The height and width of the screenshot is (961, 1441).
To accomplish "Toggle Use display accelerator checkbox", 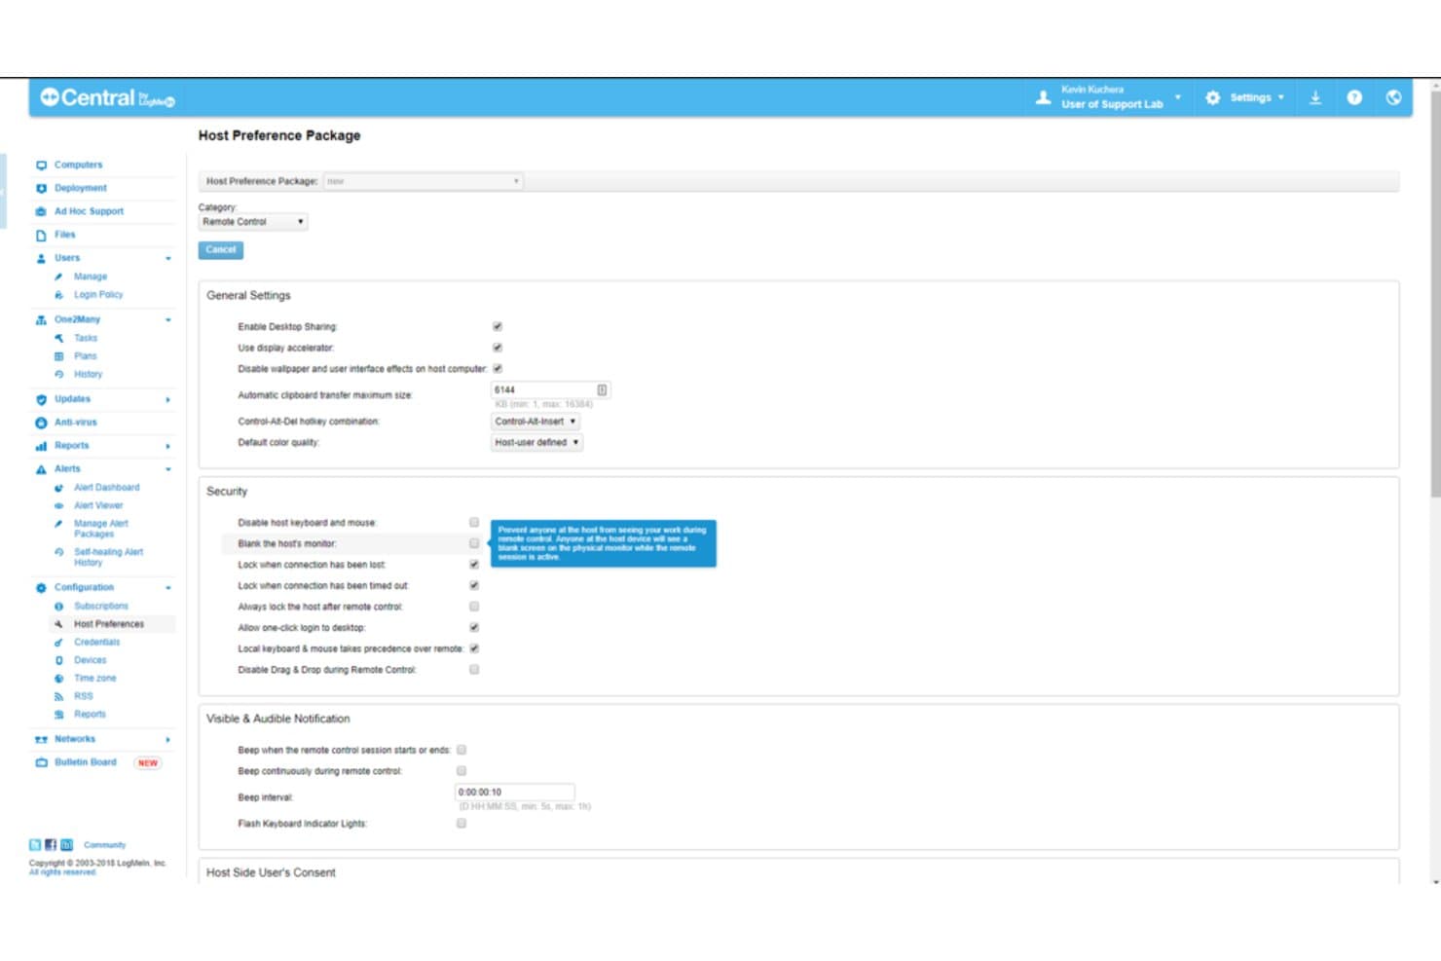I will (498, 348).
